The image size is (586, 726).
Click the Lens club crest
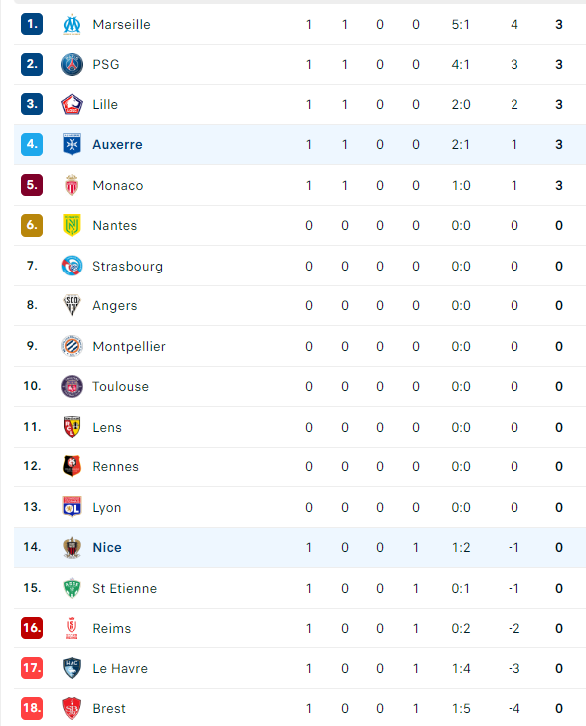tap(72, 427)
